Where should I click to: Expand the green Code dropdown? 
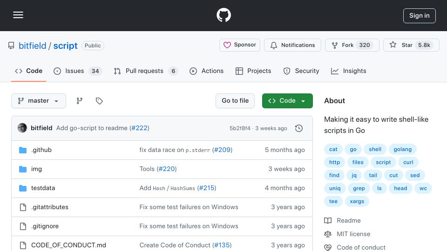pos(287,101)
